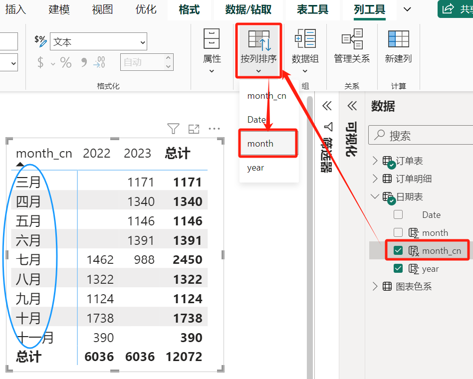The height and width of the screenshot is (379, 473).
Task: Collapse the 可视化 visualizations pane chevrons
Action: click(352, 106)
